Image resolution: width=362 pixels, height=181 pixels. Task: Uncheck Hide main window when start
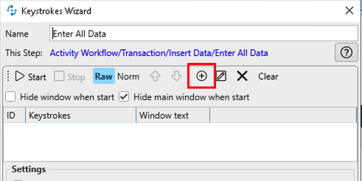tap(124, 97)
